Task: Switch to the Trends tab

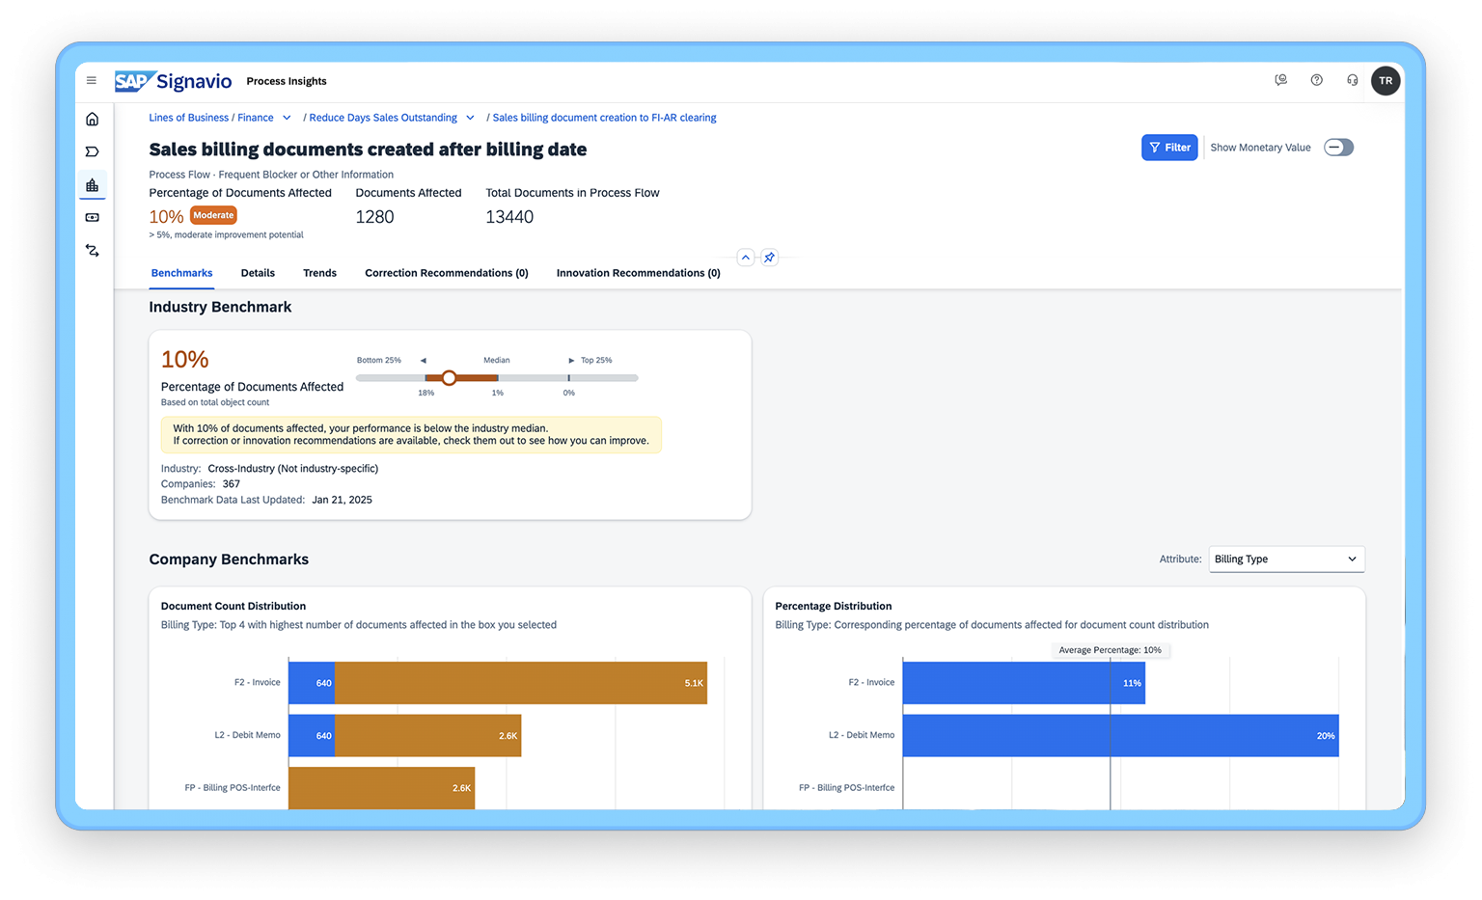Action: (x=319, y=273)
